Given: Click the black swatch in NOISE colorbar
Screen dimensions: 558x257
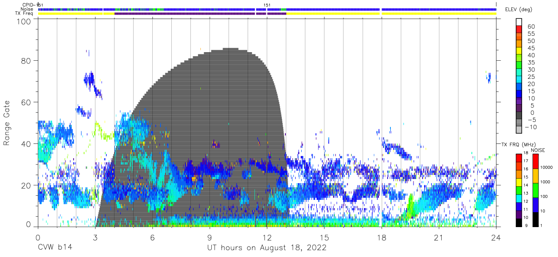Looking at the screenshot, I should tap(536, 219).
